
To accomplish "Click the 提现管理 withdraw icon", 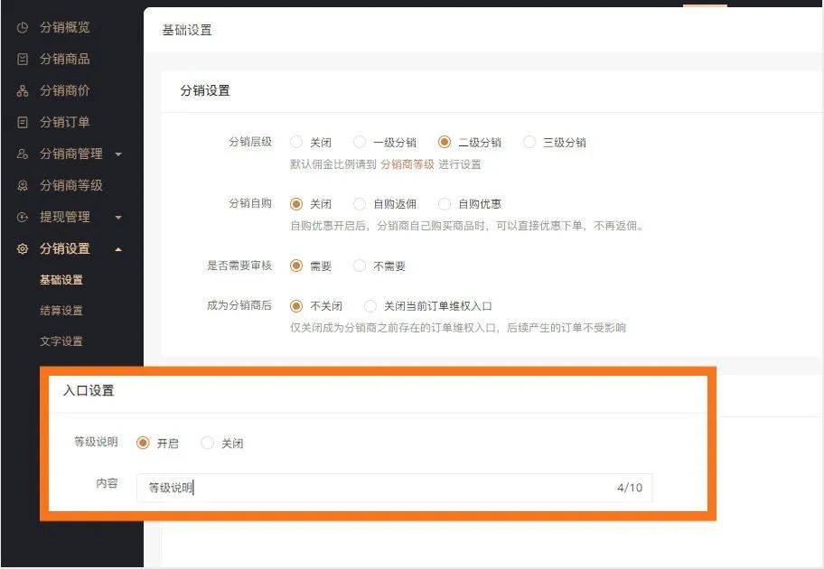I will [x=22, y=217].
